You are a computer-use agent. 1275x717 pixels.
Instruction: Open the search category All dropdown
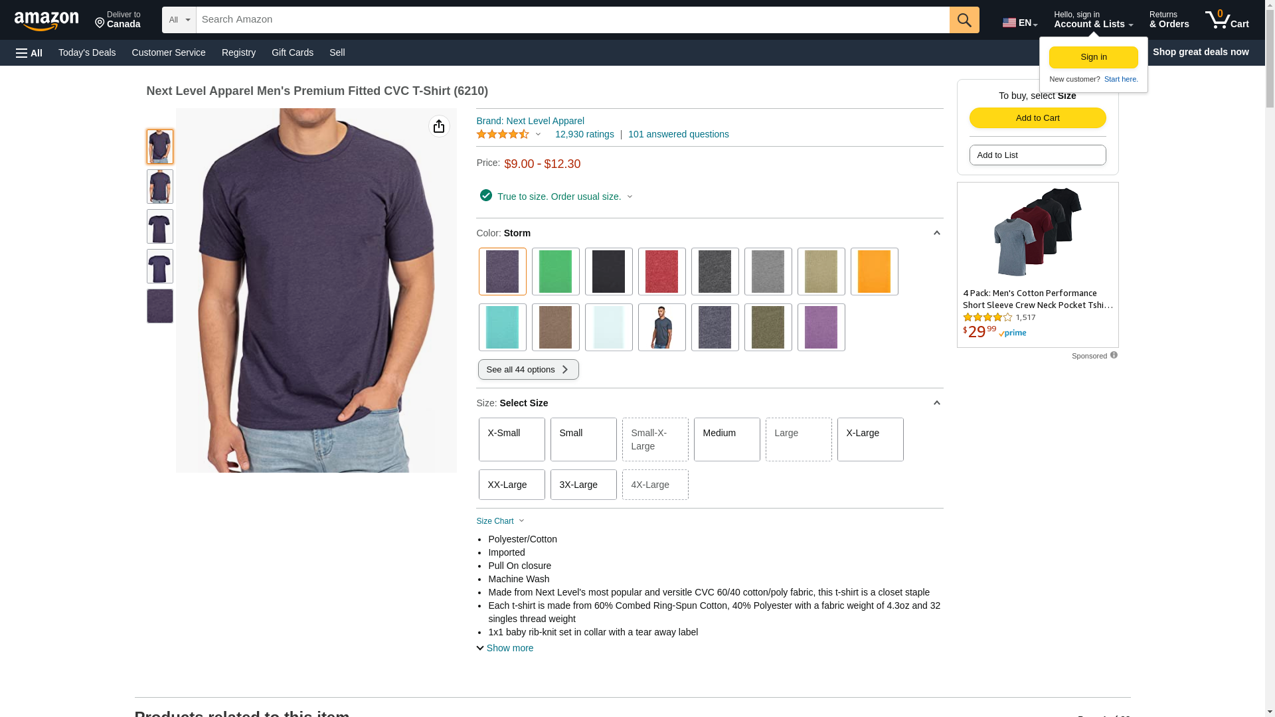[179, 20]
